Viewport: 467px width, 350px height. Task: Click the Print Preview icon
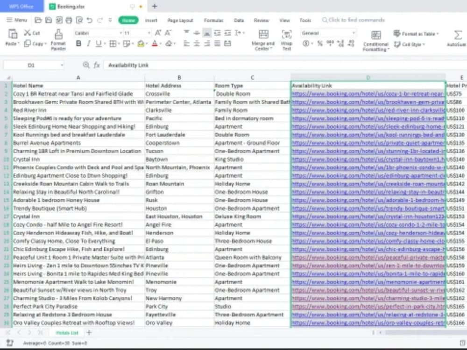(x=79, y=20)
